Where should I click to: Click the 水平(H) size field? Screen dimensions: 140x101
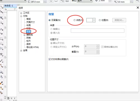pos(90,47)
